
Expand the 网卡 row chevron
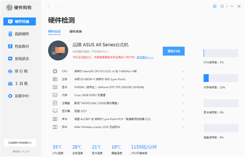pos(183,127)
